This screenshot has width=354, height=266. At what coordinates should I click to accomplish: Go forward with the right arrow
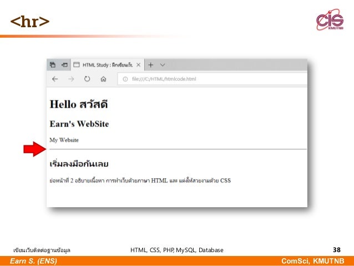tap(71, 79)
